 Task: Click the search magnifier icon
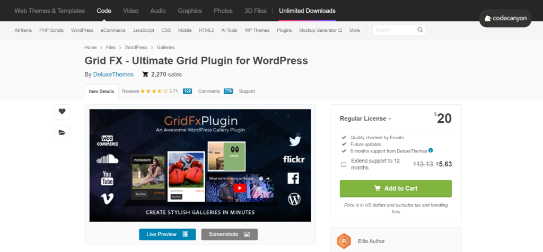coord(420,30)
